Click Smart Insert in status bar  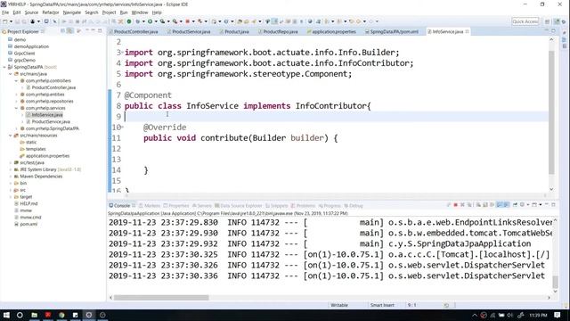[382, 305]
